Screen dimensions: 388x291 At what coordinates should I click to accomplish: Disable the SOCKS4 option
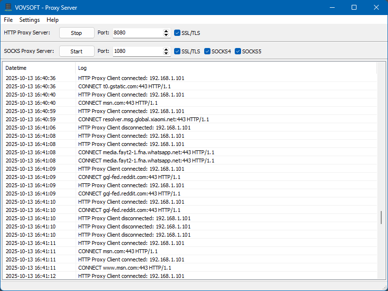[207, 51]
